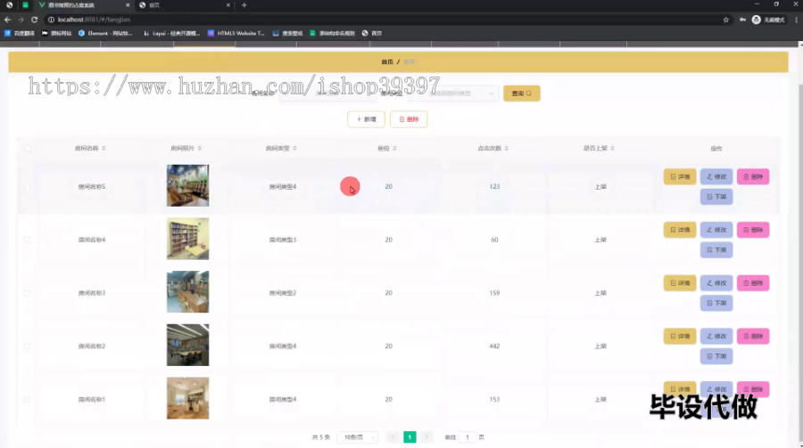View site information for localhost
This screenshot has height=448, width=803.
(51, 20)
